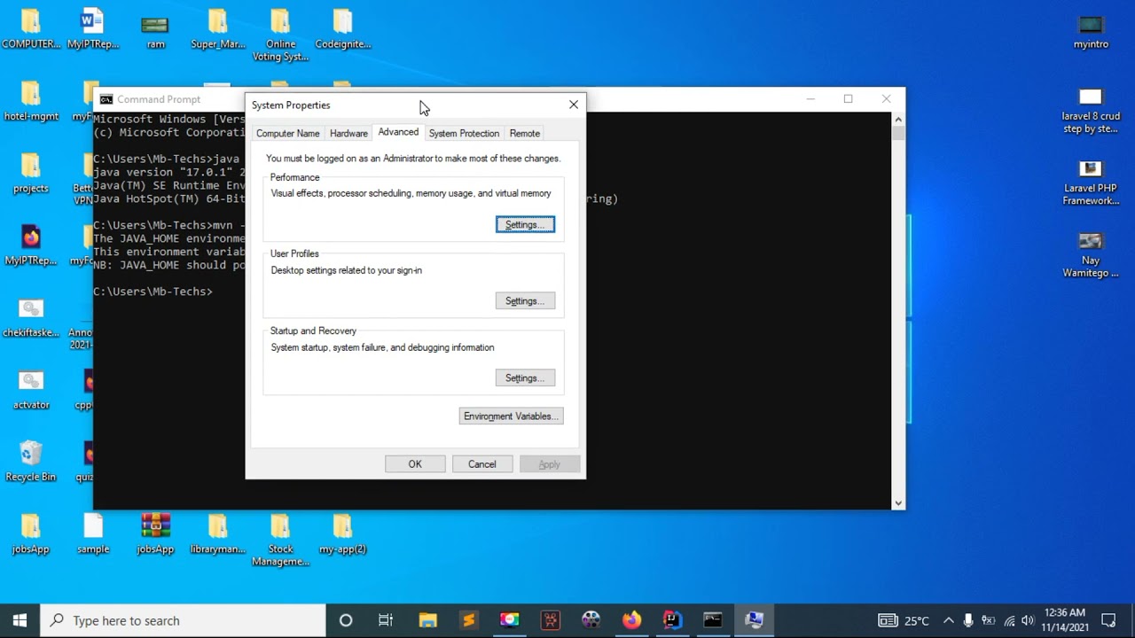Open the Environment Variables dialog
The height and width of the screenshot is (638, 1135).
tap(511, 416)
